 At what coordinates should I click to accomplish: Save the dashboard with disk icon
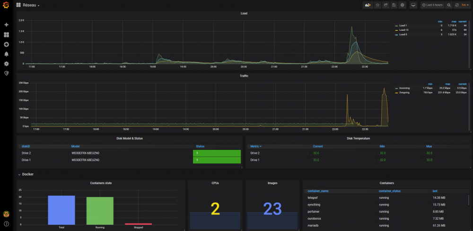(394, 5)
